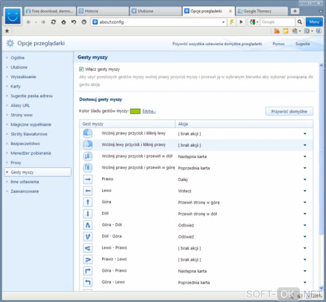Image resolution: width=326 pixels, height=302 pixels.
Task: Open the Wstecz action dropdown
Action: pyautogui.click(x=305, y=191)
